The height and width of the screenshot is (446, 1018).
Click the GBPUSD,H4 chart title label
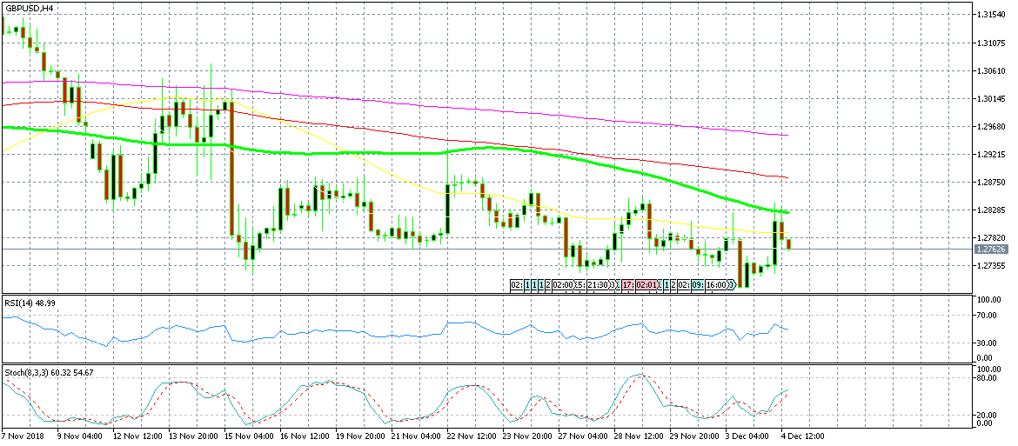coord(28,7)
